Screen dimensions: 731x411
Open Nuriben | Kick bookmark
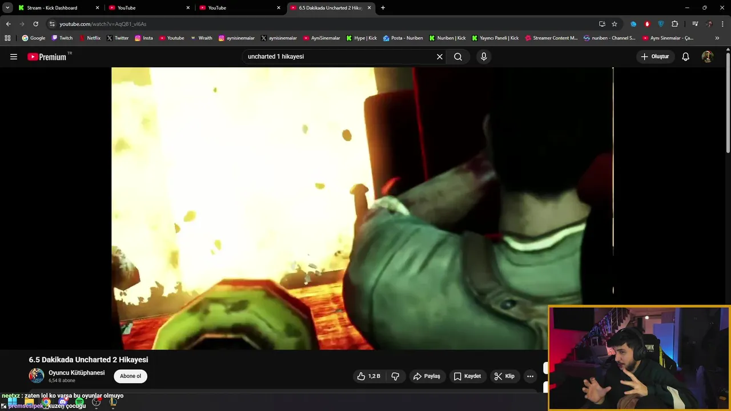[447, 38]
